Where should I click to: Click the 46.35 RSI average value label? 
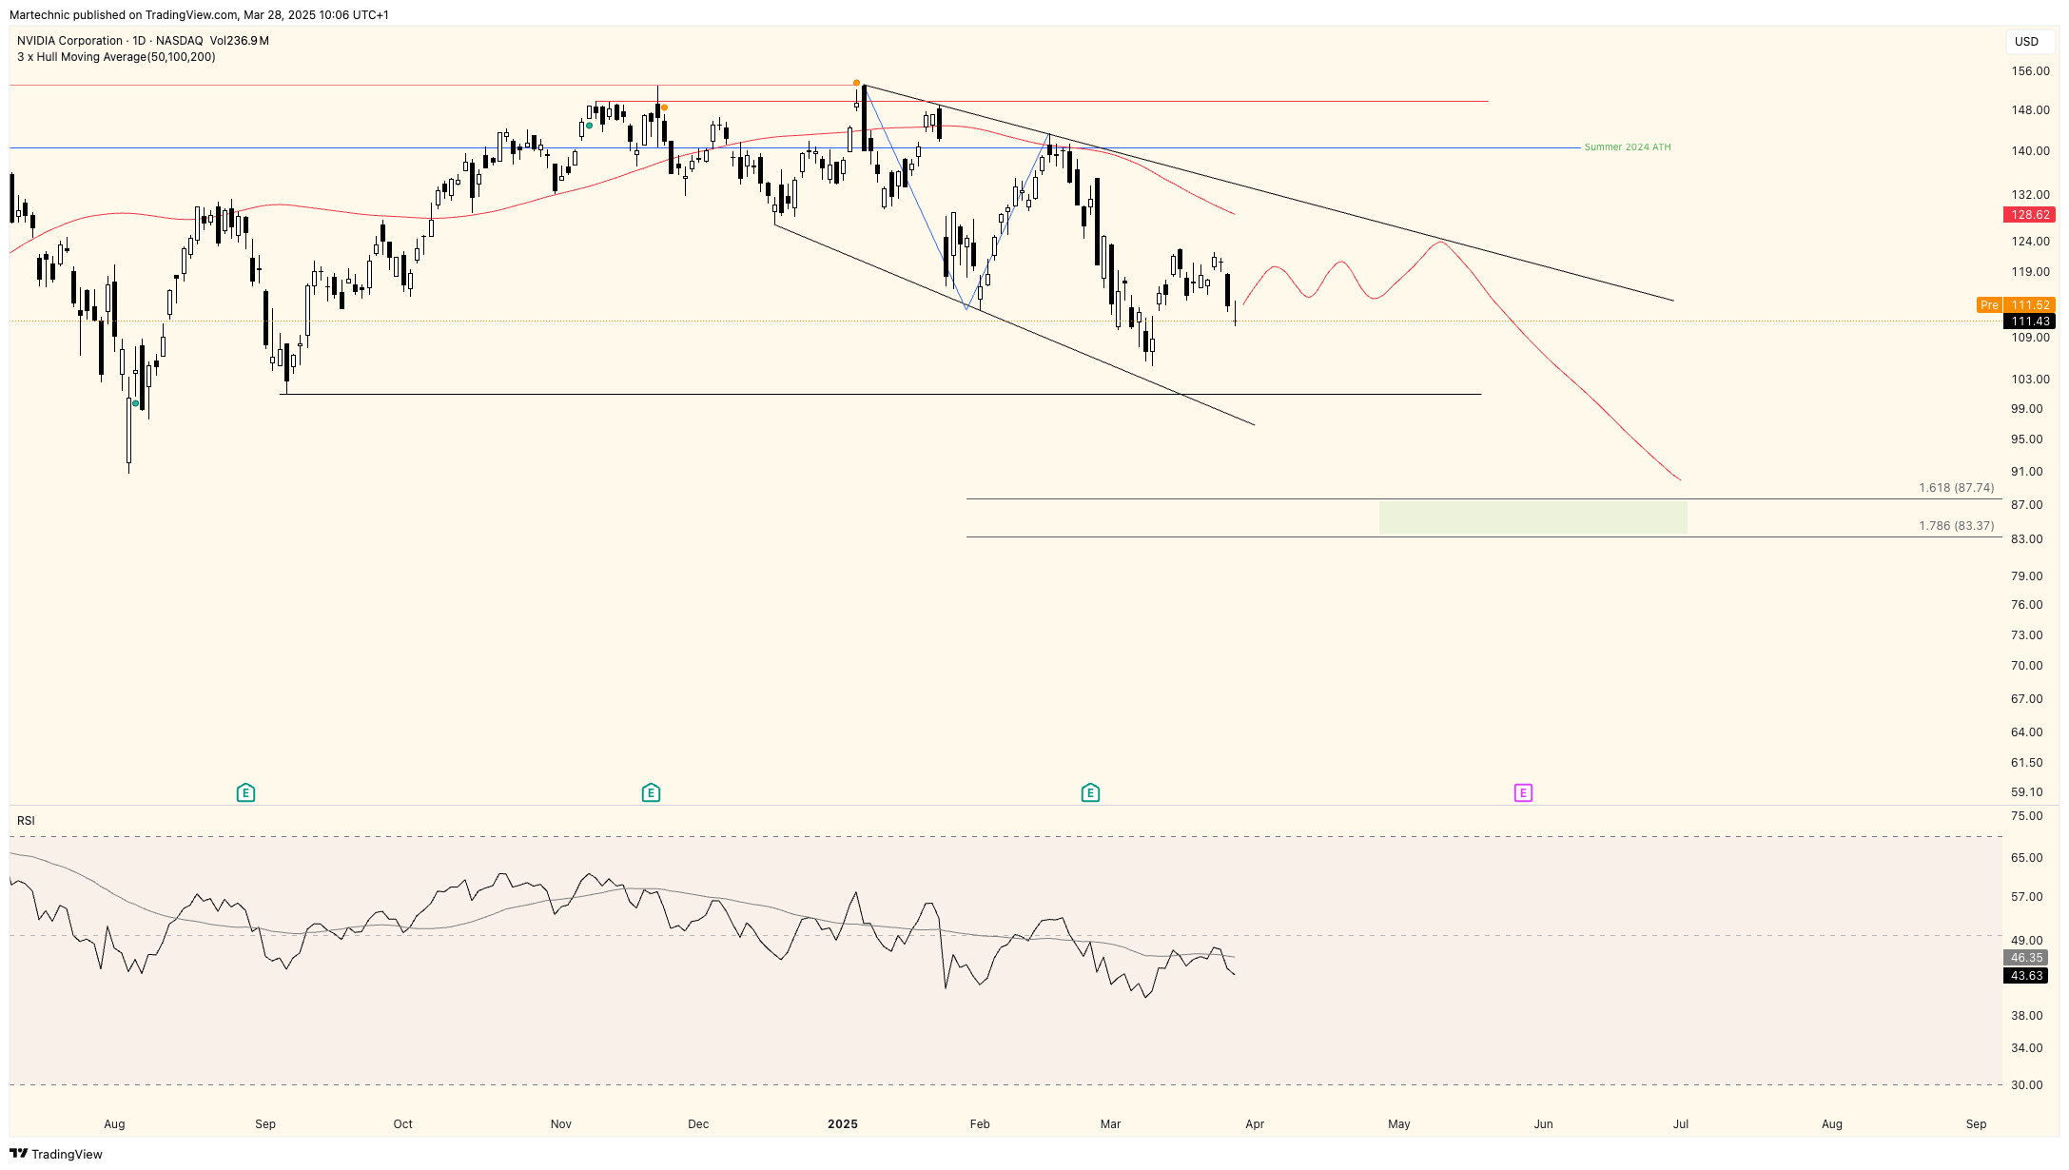[2026, 958]
